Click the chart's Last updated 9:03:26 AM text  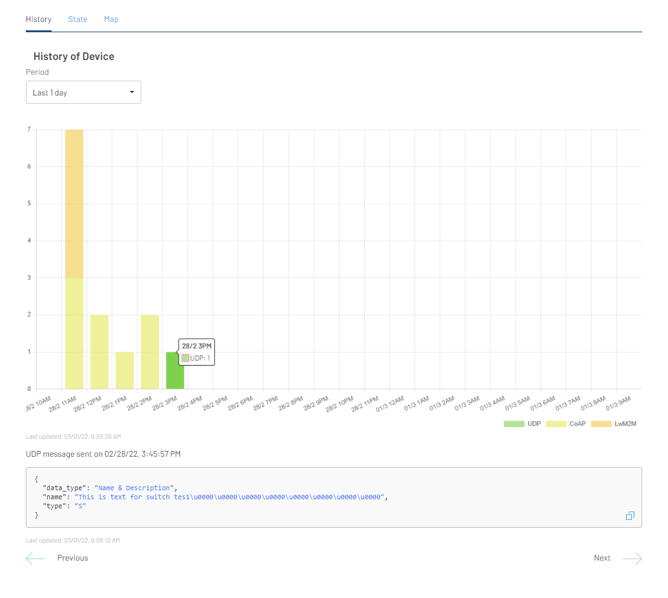[74, 437]
